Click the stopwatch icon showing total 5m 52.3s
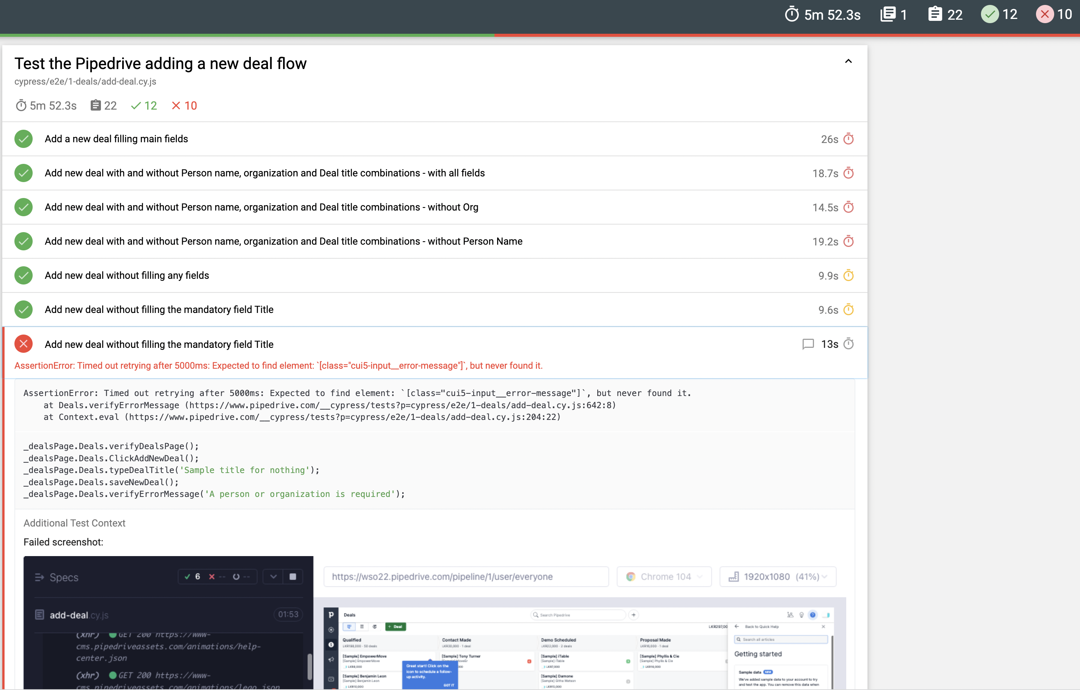 (792, 14)
